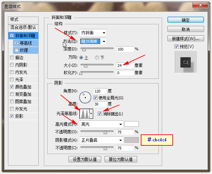Enable the 光泽 checkbox
The width and height of the screenshot is (212, 174).
12,80
